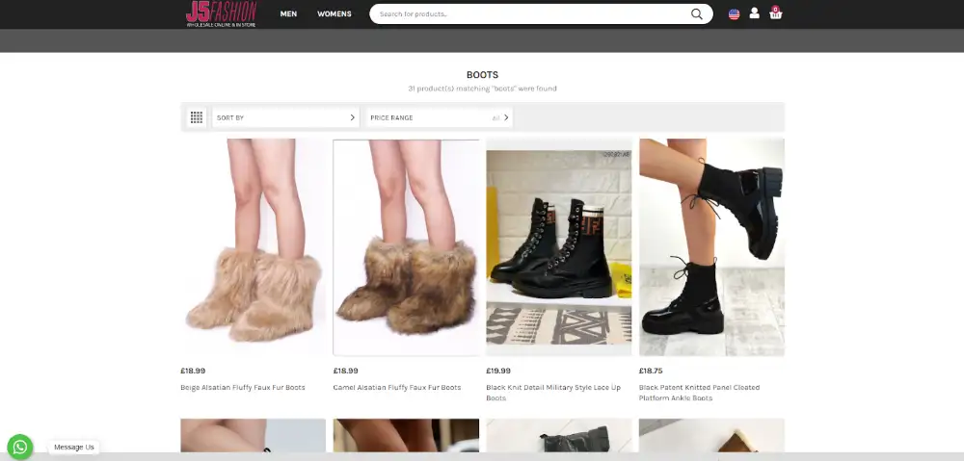The width and height of the screenshot is (964, 461).
Task: Click the £19.99 price
Action: tap(498, 371)
